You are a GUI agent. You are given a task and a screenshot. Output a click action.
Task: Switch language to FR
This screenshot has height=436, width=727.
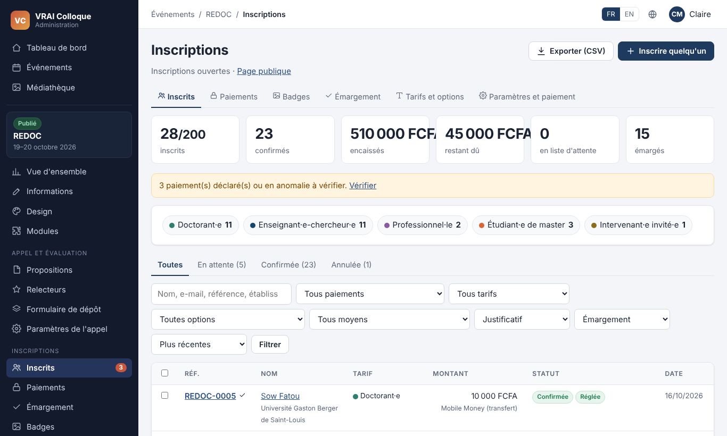611,14
